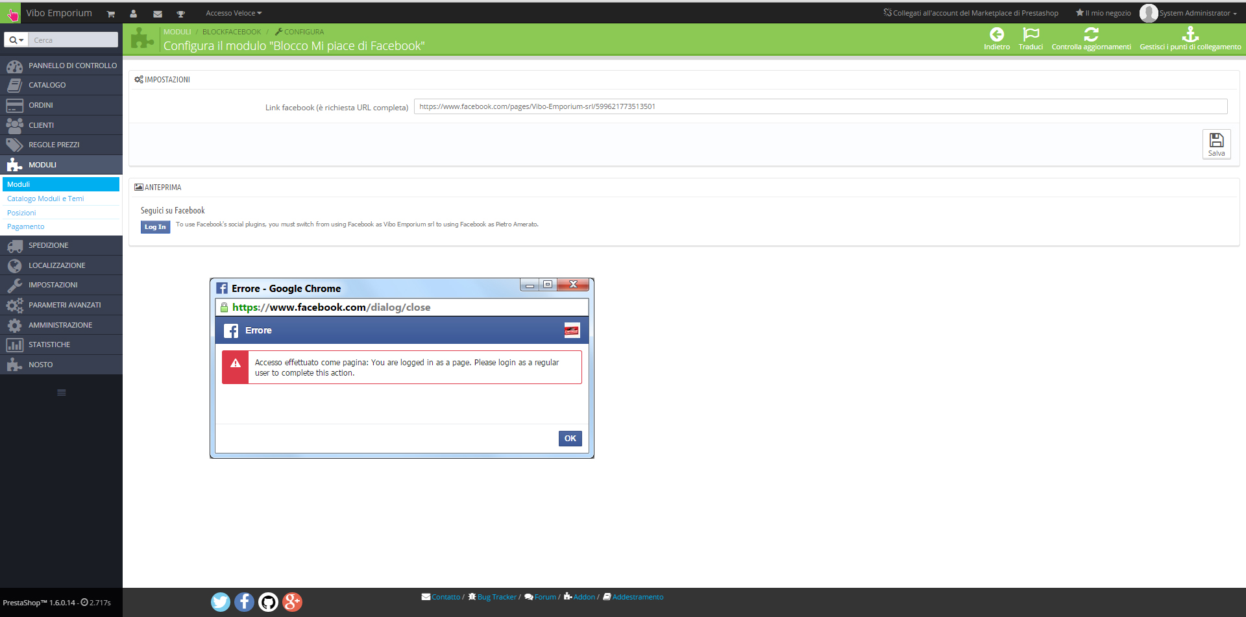Screen dimensions: 1246x617
Task: Open the Clienti sidebar menu
Action: 61,125
